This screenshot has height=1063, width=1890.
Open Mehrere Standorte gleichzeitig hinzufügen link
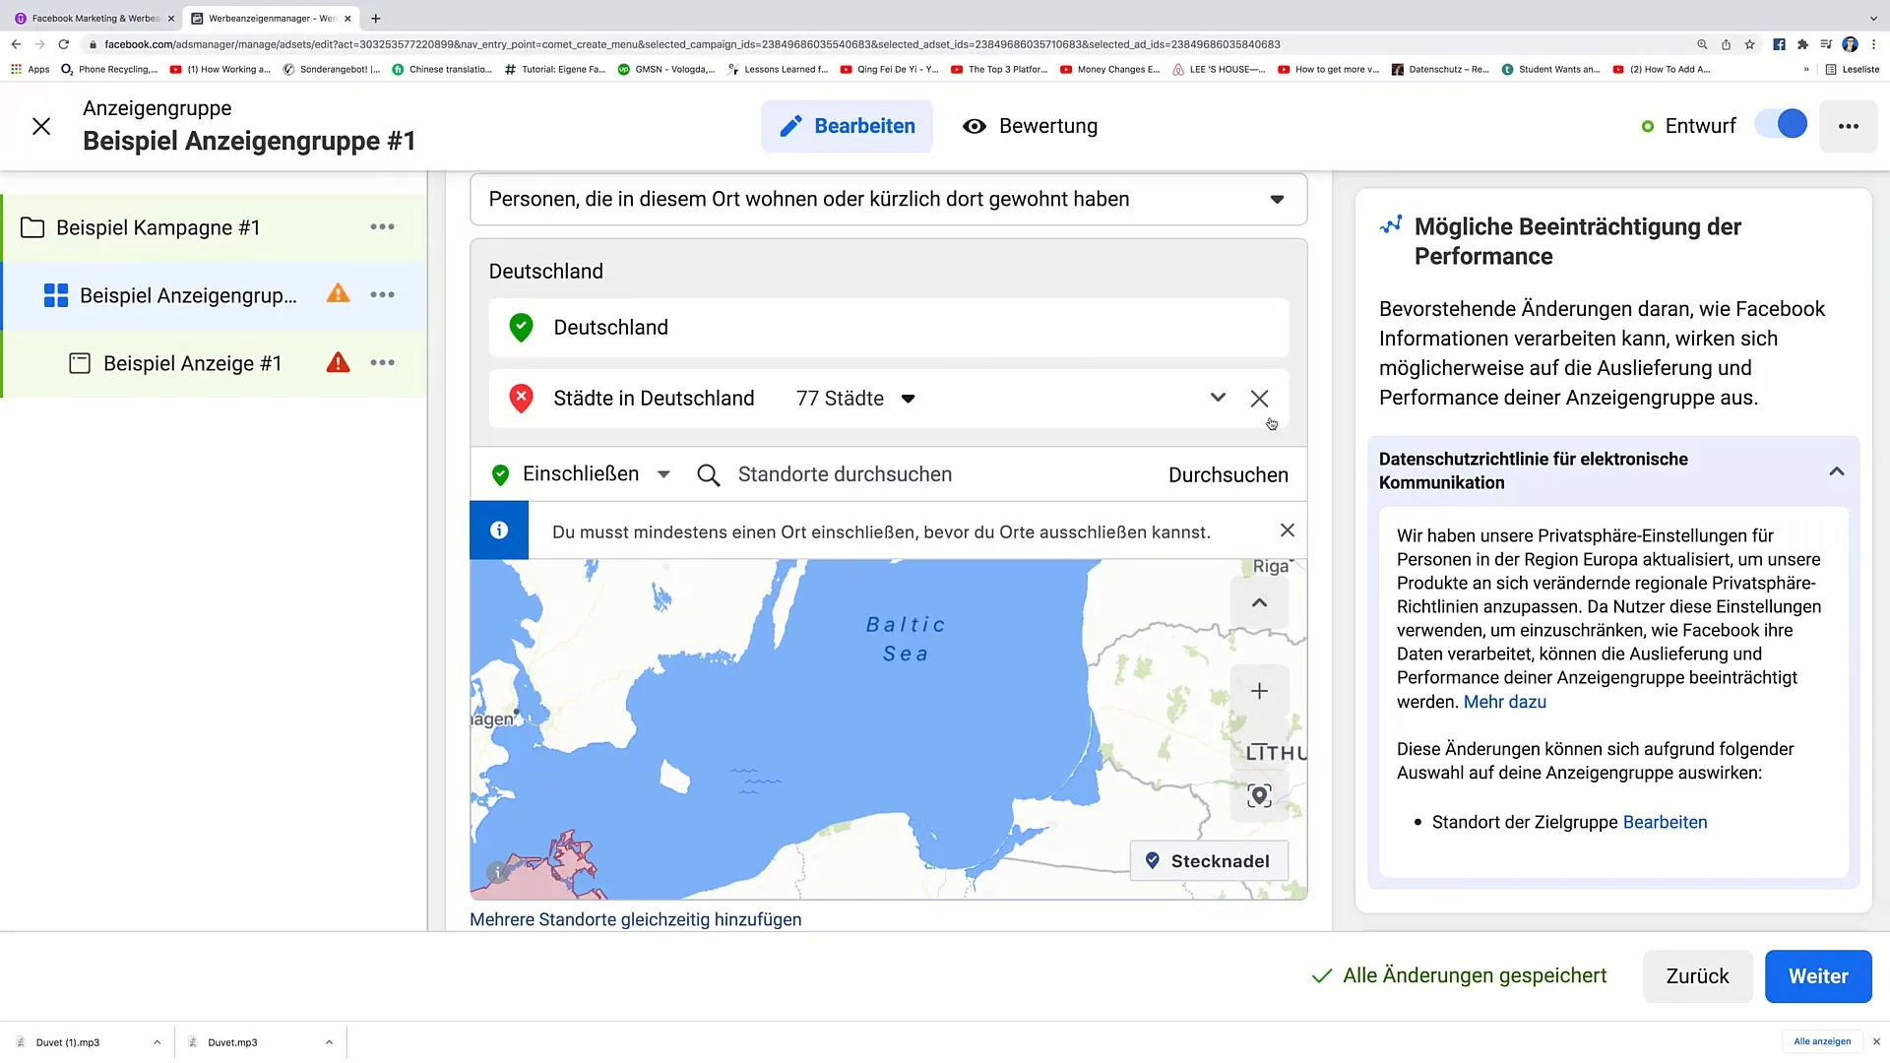pyautogui.click(x=635, y=919)
